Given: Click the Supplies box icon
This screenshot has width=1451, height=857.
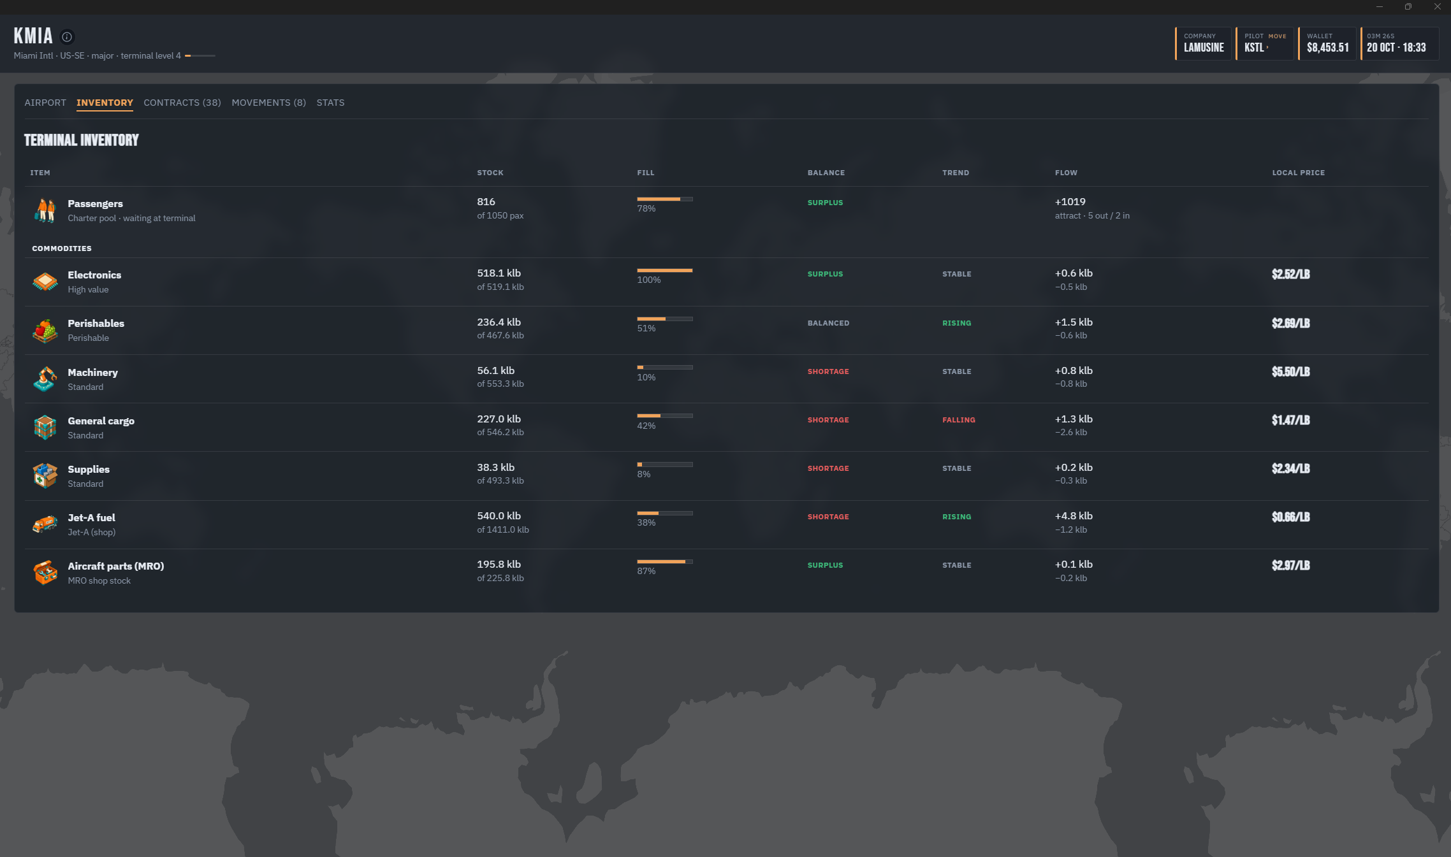Looking at the screenshot, I should 45,476.
